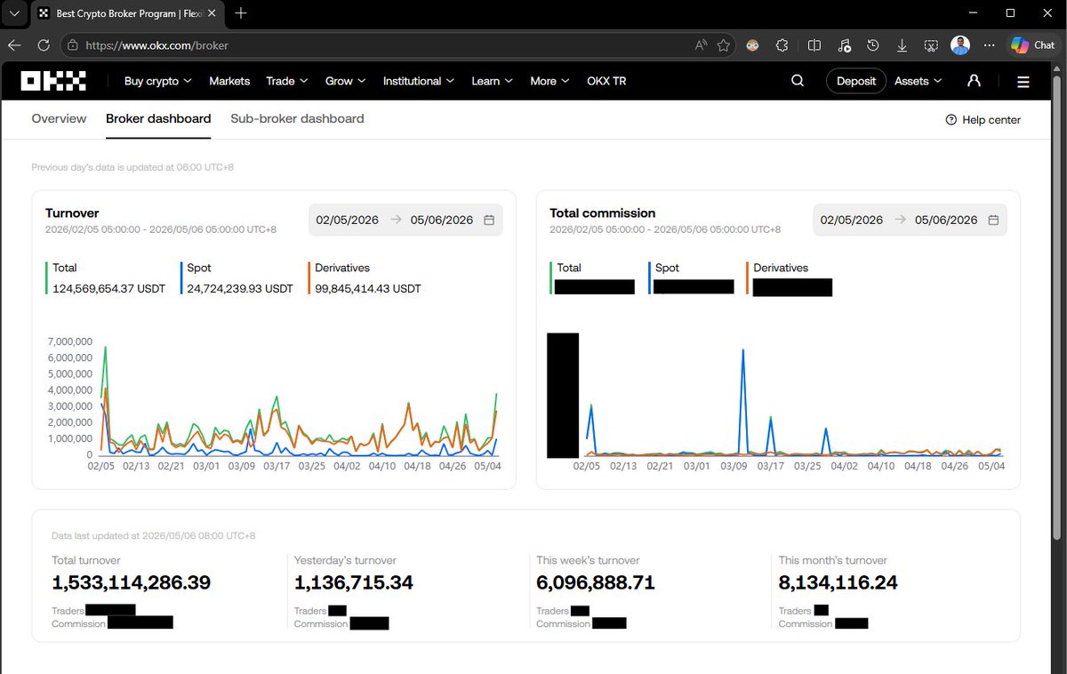Open the browser Extensions puzzle icon

click(782, 44)
